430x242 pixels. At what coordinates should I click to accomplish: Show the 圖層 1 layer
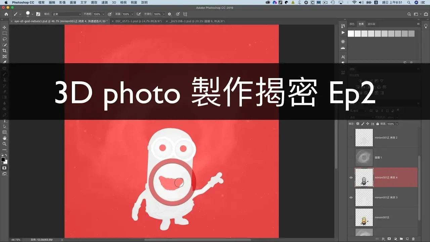(x=351, y=157)
